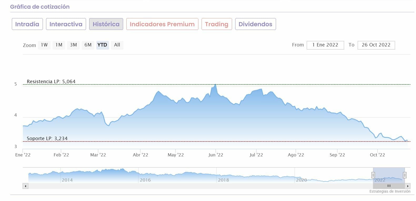Choose the 3M zoom option
The image size is (416, 201).
73,45
